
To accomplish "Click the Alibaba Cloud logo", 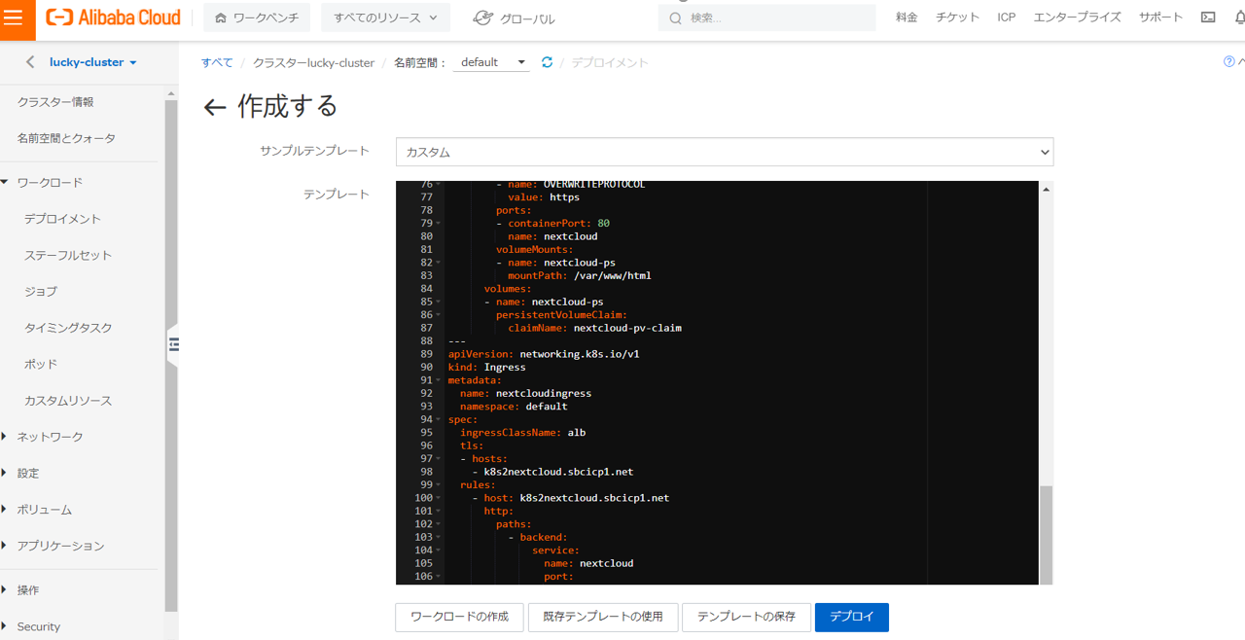I will [x=114, y=18].
